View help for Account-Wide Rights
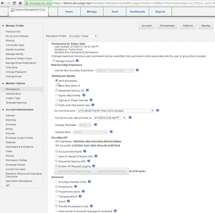 85,151
